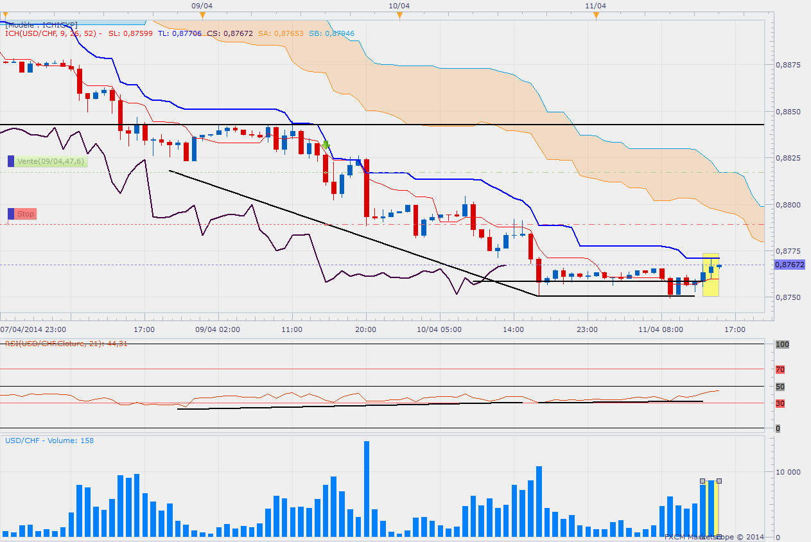Image resolution: width=811 pixels, height=542 pixels.
Task: Select the red Stop order label
Action: [26, 214]
